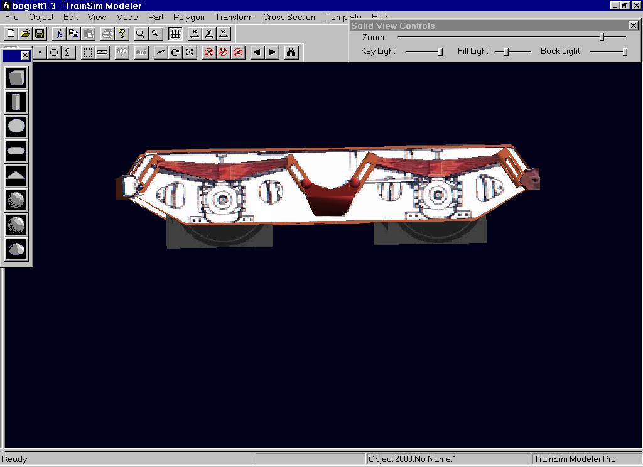
Task: Select the box primitive tool
Action: 16,78
